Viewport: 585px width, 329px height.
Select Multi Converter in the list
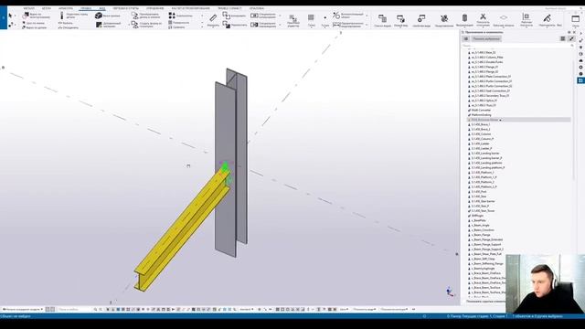tap(482, 110)
